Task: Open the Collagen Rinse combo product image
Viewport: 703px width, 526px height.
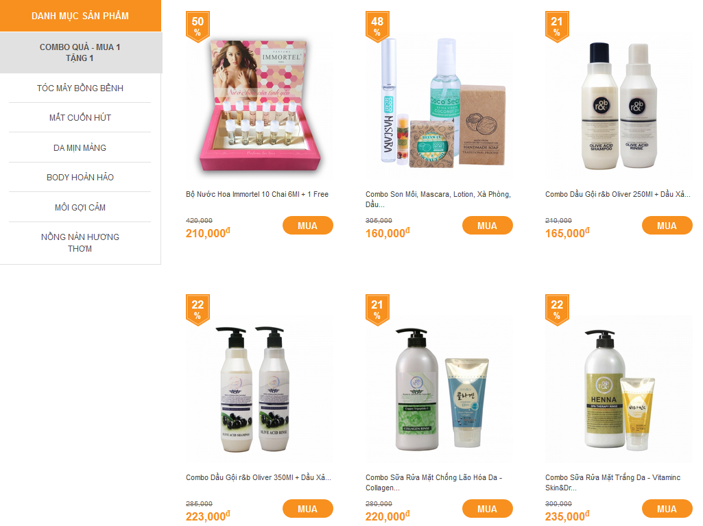Action: [440, 389]
